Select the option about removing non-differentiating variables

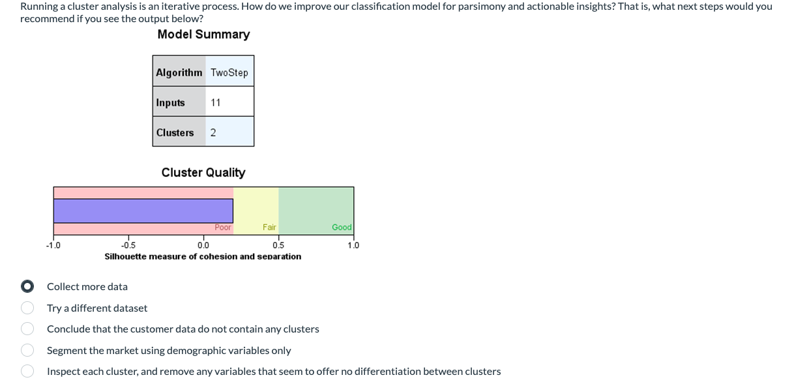(x=27, y=371)
